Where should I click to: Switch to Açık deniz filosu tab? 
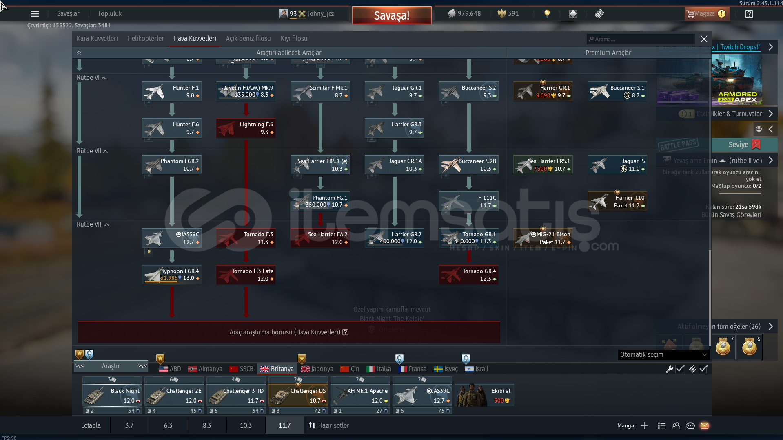pyautogui.click(x=248, y=39)
